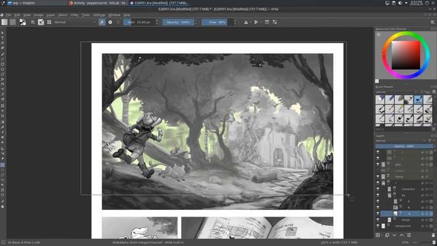Move layer up with the up arrow
The image size is (437, 246).
[x=401, y=235]
